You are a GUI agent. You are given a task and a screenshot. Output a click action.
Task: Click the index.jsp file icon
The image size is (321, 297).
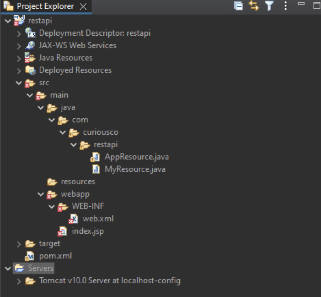62,231
